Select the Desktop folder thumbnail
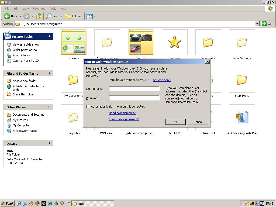Image resolution: width=276 pixels, height=207 pixels. [141, 42]
